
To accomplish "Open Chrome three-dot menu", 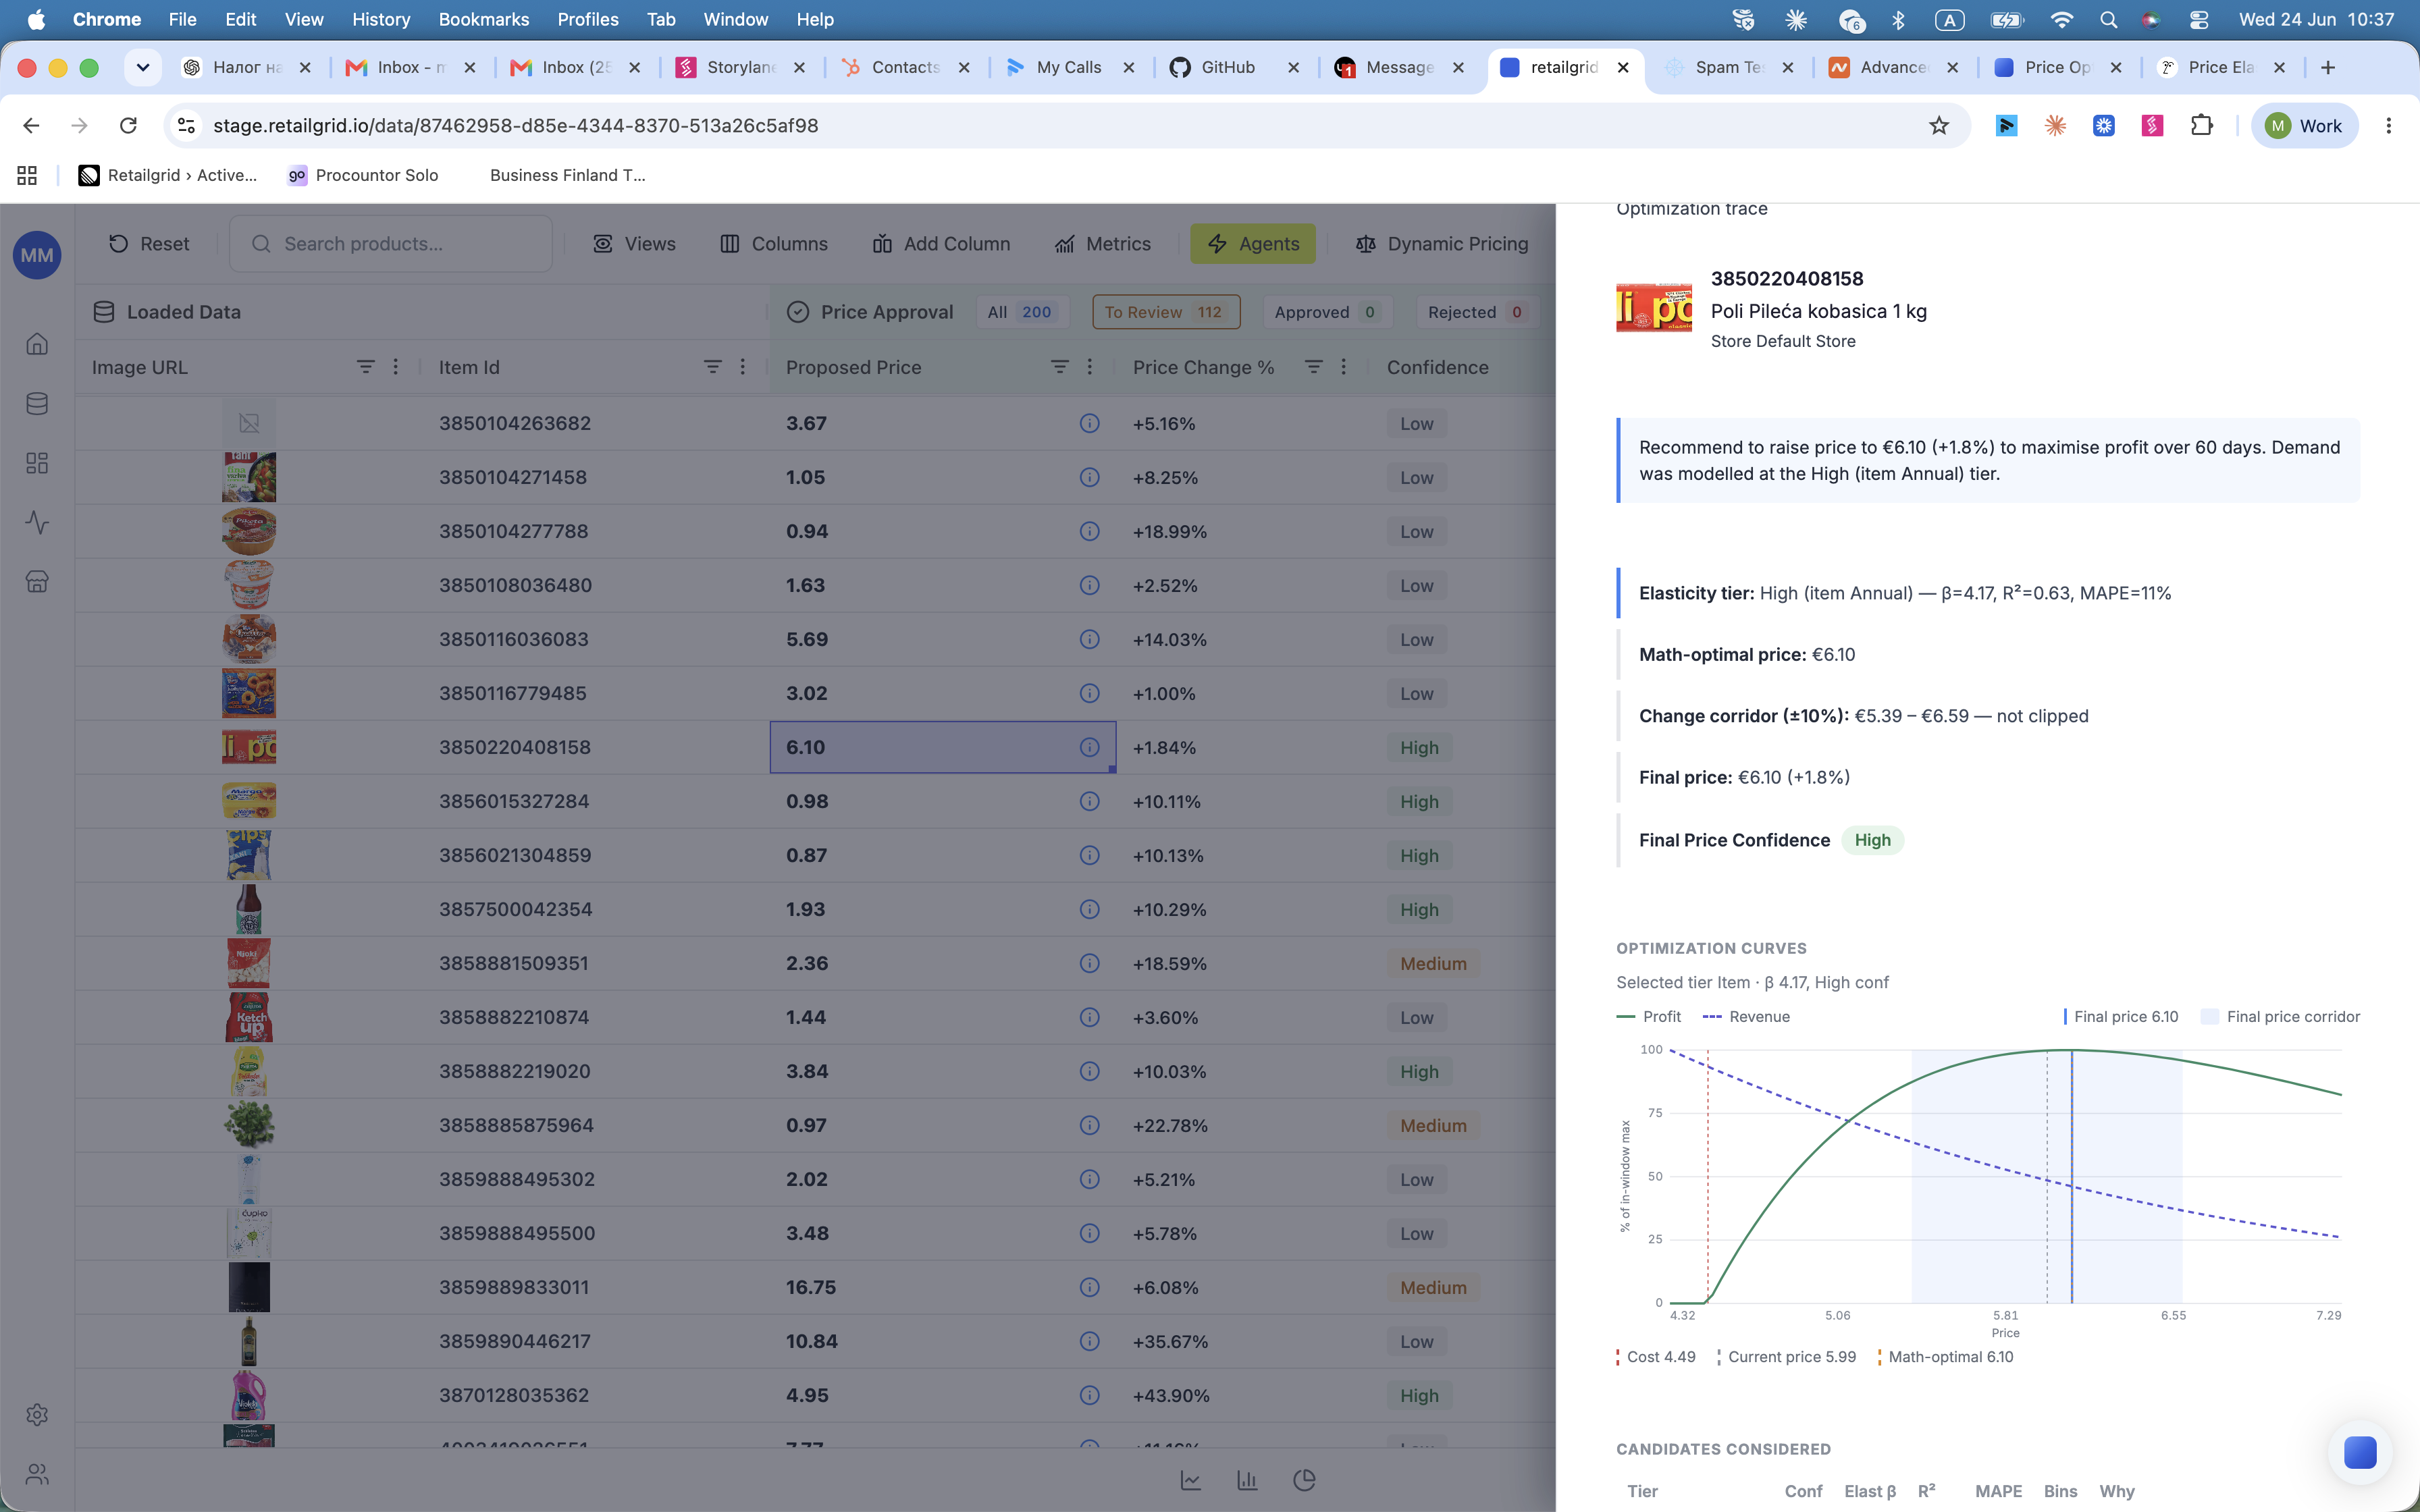I will coord(2389,125).
